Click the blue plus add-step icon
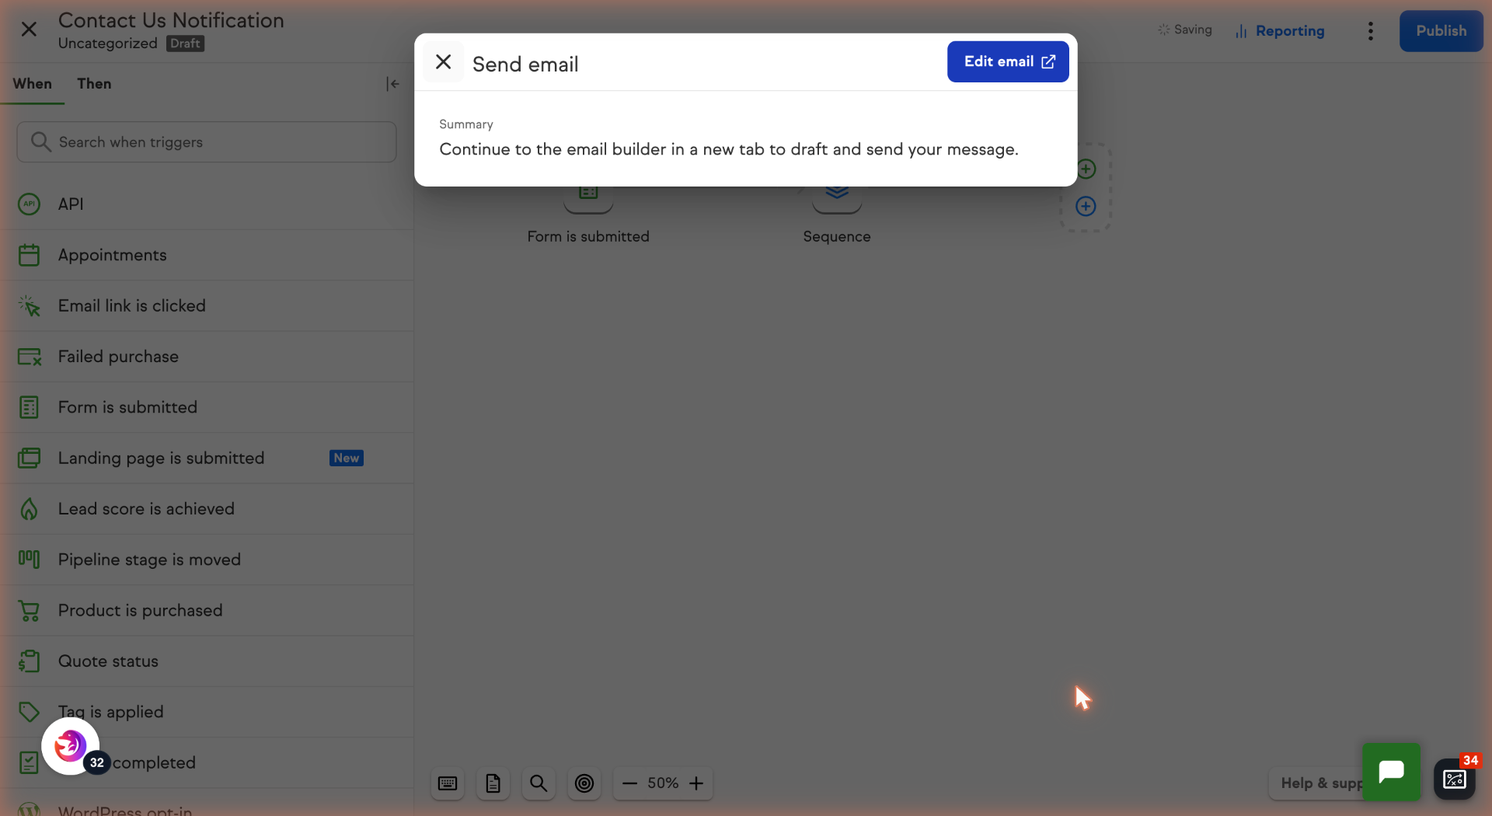 pos(1086,206)
